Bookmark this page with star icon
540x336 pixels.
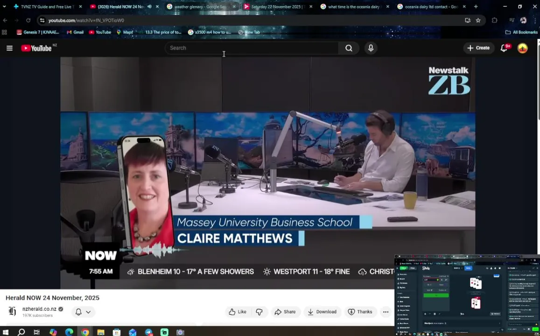(x=478, y=21)
